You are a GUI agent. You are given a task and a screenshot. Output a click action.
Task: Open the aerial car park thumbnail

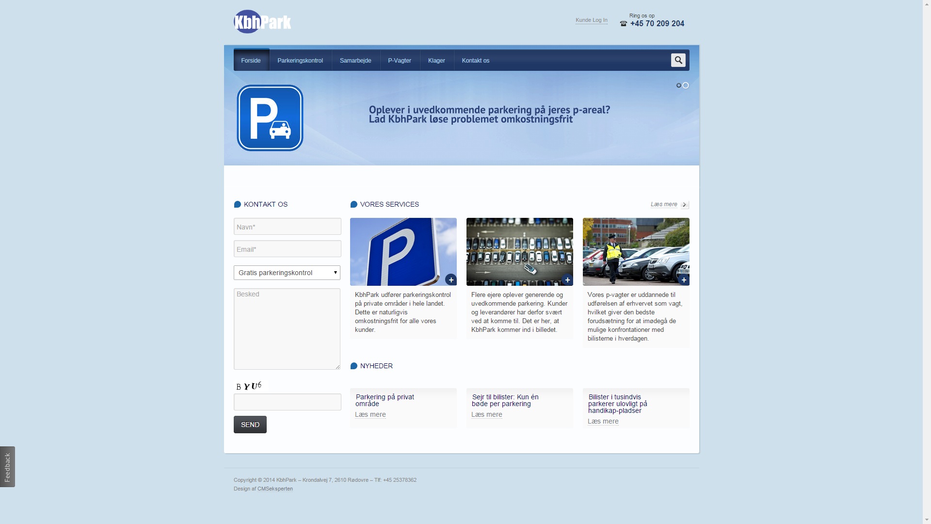point(520,252)
